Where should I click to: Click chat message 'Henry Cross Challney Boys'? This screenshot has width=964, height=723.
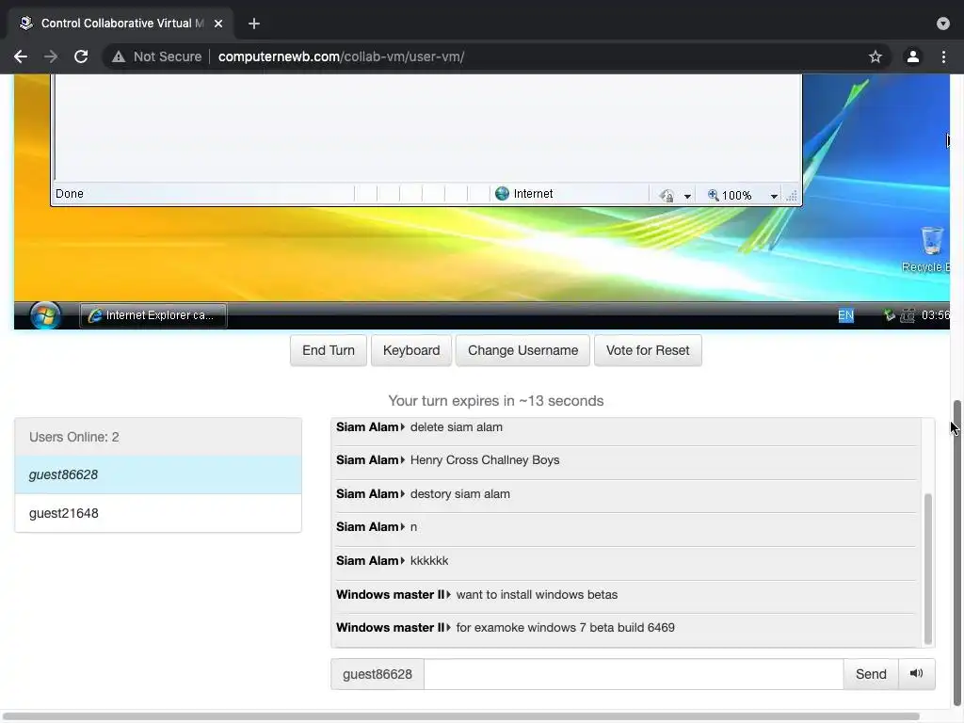pos(485,460)
